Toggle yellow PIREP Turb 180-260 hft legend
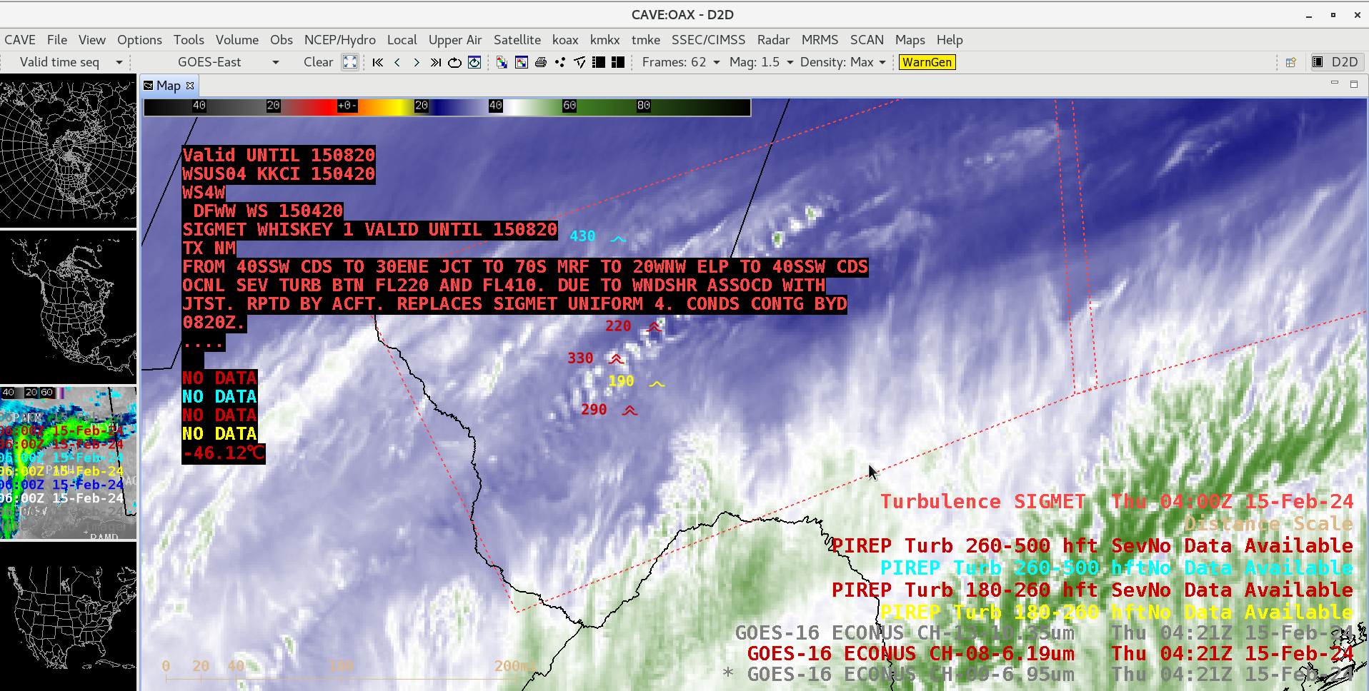This screenshot has width=1369, height=691. click(x=1116, y=612)
